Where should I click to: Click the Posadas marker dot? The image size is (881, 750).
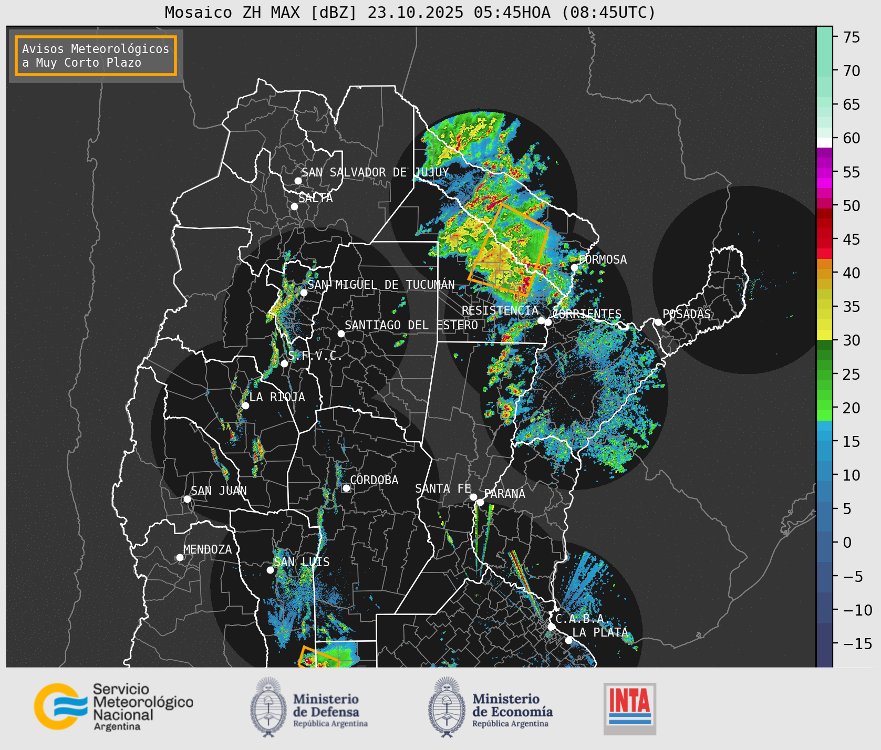point(658,322)
